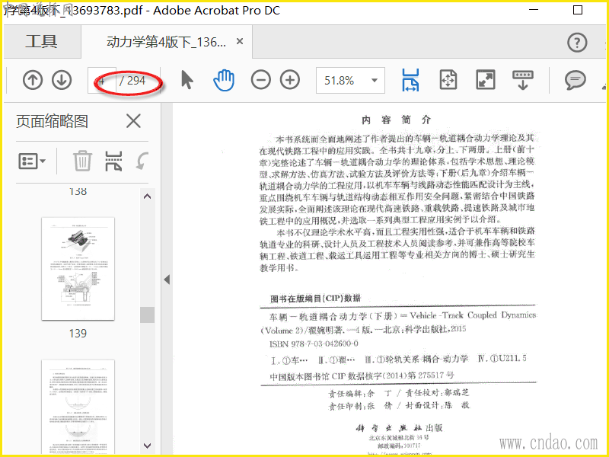This screenshot has height=457, width=609.
Task: Click the 139 page label
Action: (x=78, y=334)
